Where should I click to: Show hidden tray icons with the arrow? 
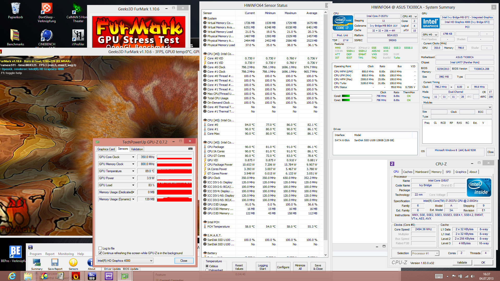448,276
